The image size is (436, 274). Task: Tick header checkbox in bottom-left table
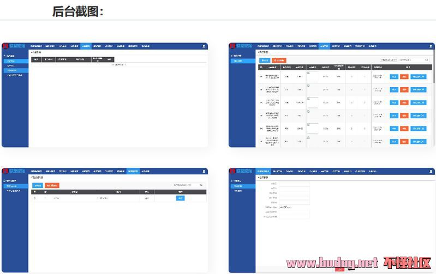tap(35, 192)
